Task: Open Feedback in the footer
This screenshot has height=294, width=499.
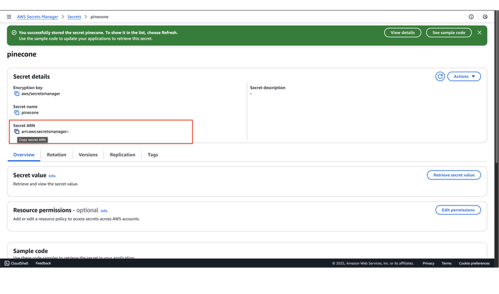Action: tap(43, 263)
